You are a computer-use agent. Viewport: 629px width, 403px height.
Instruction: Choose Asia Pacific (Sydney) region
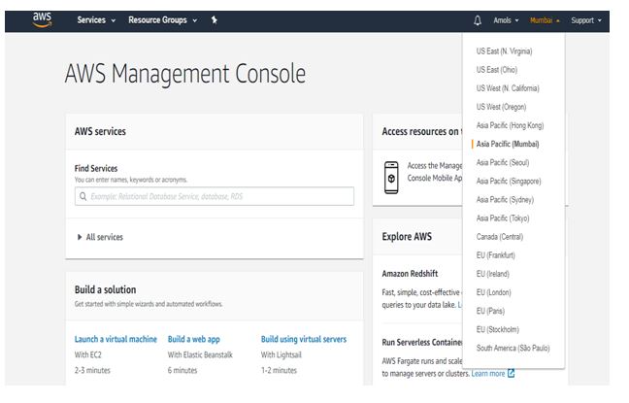click(x=505, y=199)
